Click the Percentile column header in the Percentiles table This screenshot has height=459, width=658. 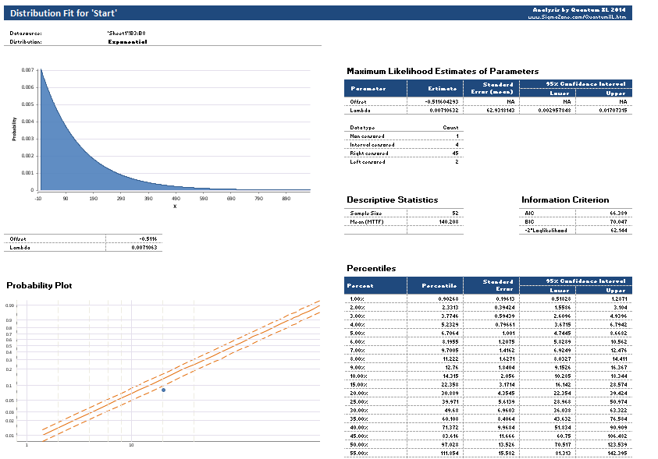click(438, 285)
